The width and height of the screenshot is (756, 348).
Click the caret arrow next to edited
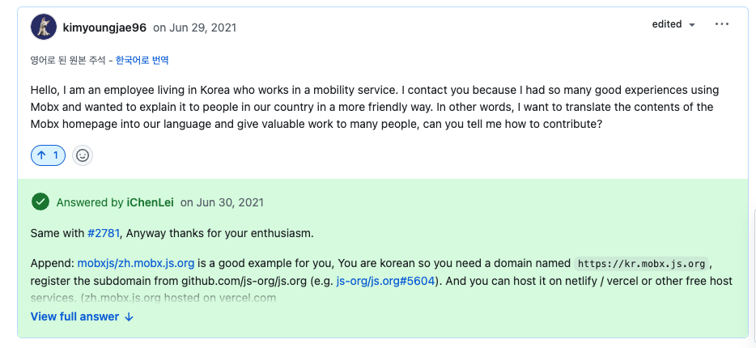[692, 24]
